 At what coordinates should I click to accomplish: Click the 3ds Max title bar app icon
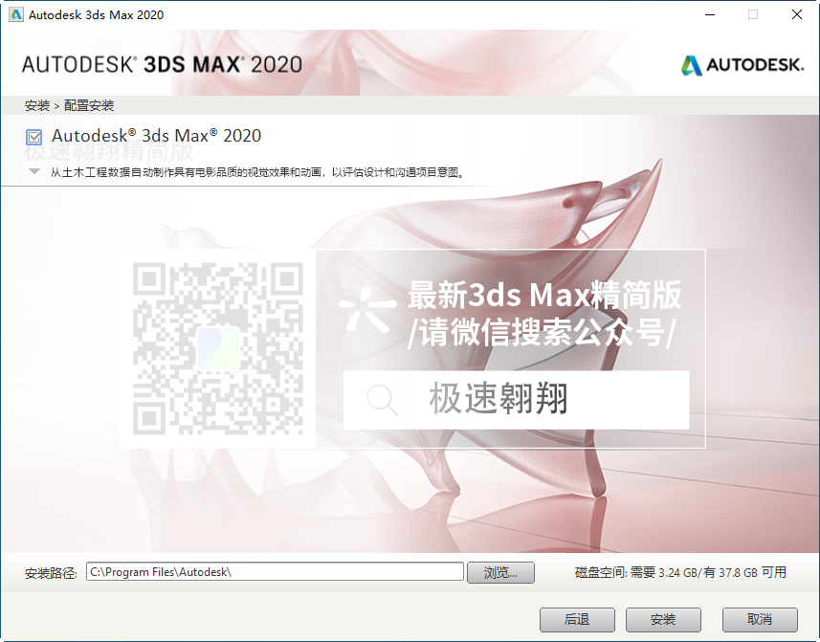pyautogui.click(x=16, y=14)
